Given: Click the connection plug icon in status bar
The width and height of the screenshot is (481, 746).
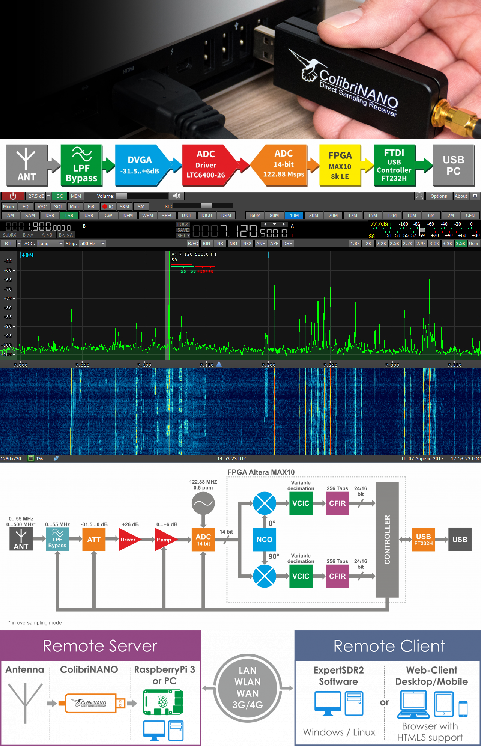Looking at the screenshot, I should pyautogui.click(x=56, y=458).
